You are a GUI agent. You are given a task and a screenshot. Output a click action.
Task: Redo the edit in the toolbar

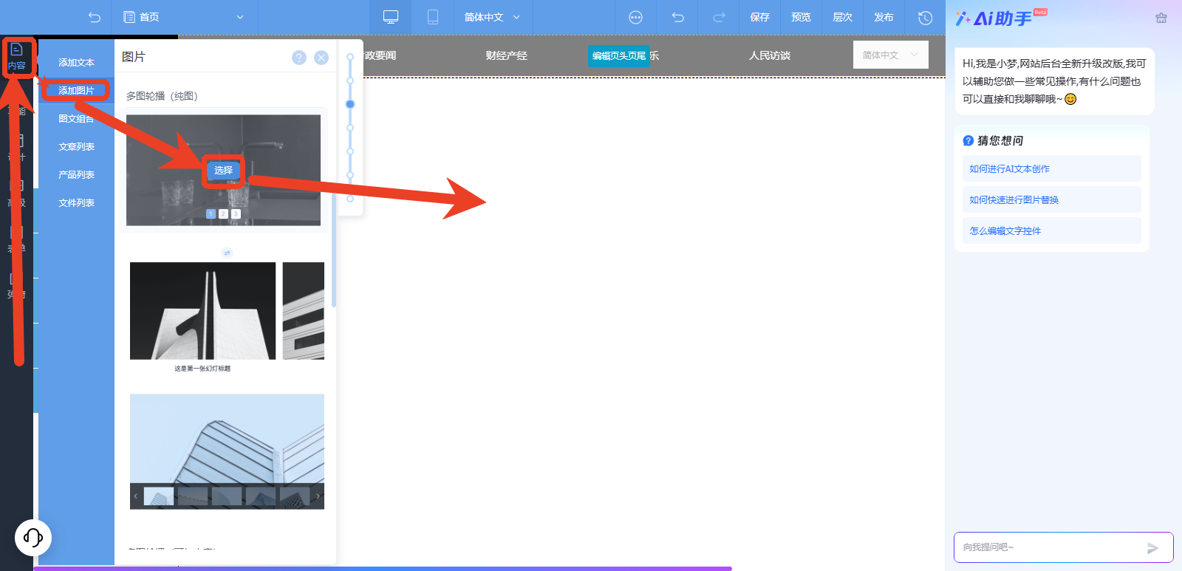(x=719, y=17)
